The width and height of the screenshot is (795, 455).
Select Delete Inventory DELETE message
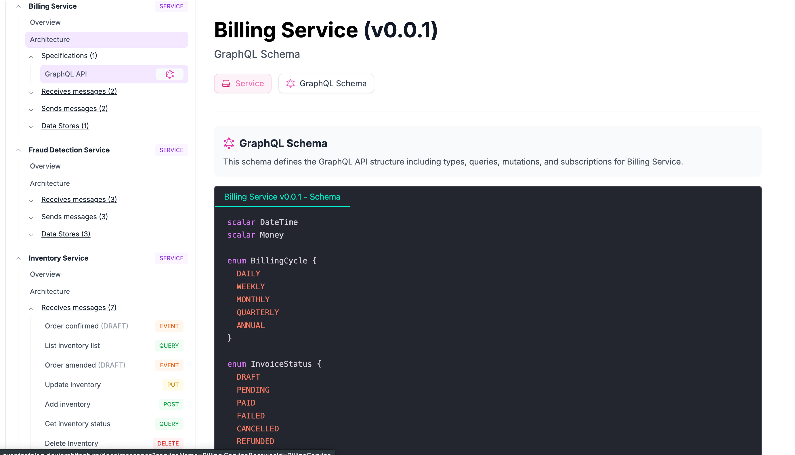(x=72, y=443)
